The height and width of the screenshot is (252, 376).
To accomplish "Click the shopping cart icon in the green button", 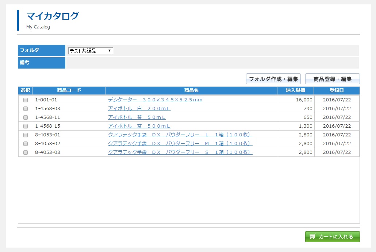I will click(312, 236).
